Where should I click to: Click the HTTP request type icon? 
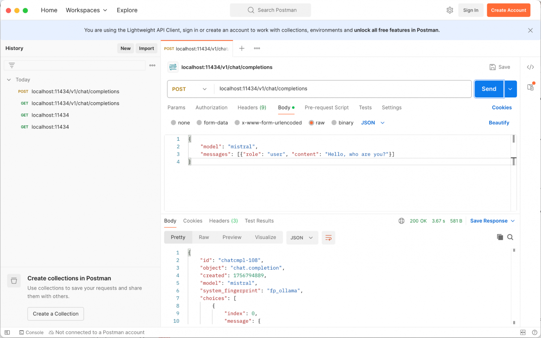(173, 67)
